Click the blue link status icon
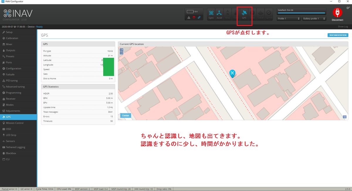 (199, 18)
